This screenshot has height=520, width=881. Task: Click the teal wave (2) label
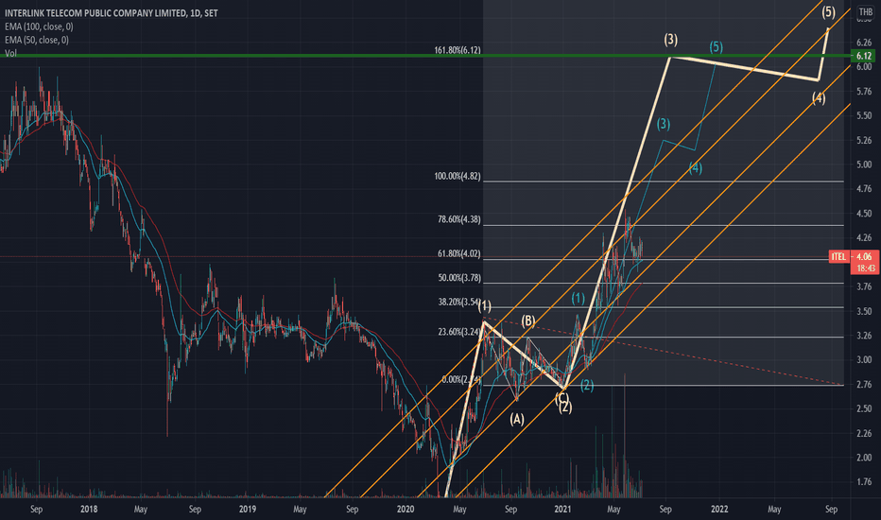coord(587,385)
